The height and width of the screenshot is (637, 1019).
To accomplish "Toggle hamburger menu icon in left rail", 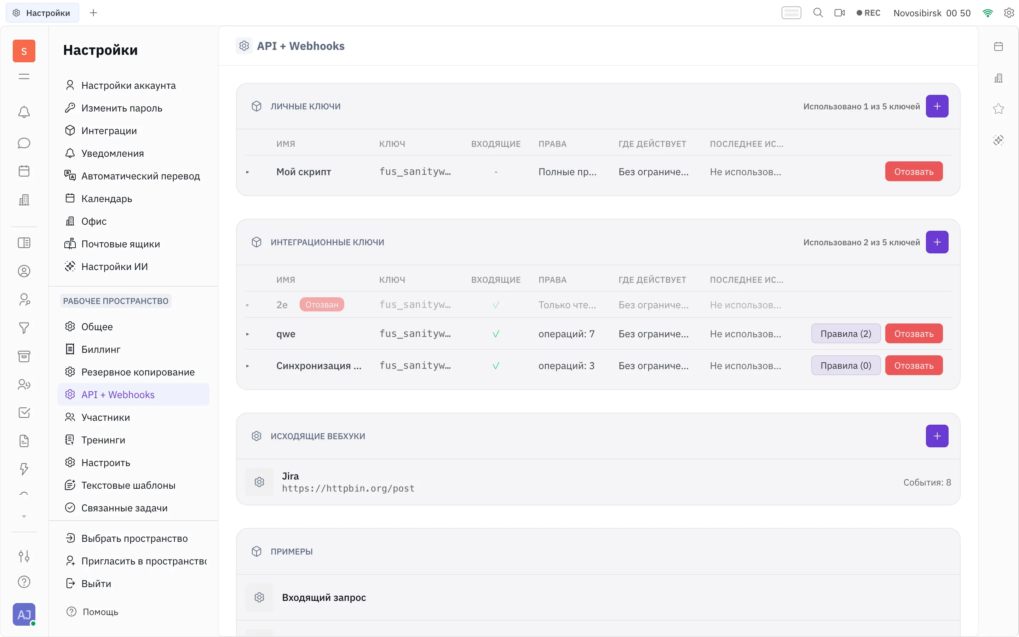I will [24, 76].
